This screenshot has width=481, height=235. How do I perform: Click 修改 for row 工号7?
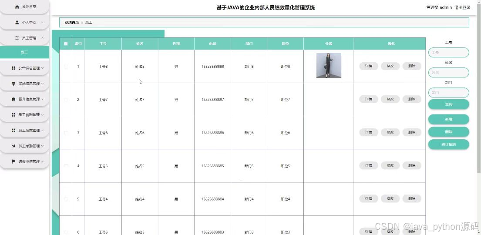point(390,99)
